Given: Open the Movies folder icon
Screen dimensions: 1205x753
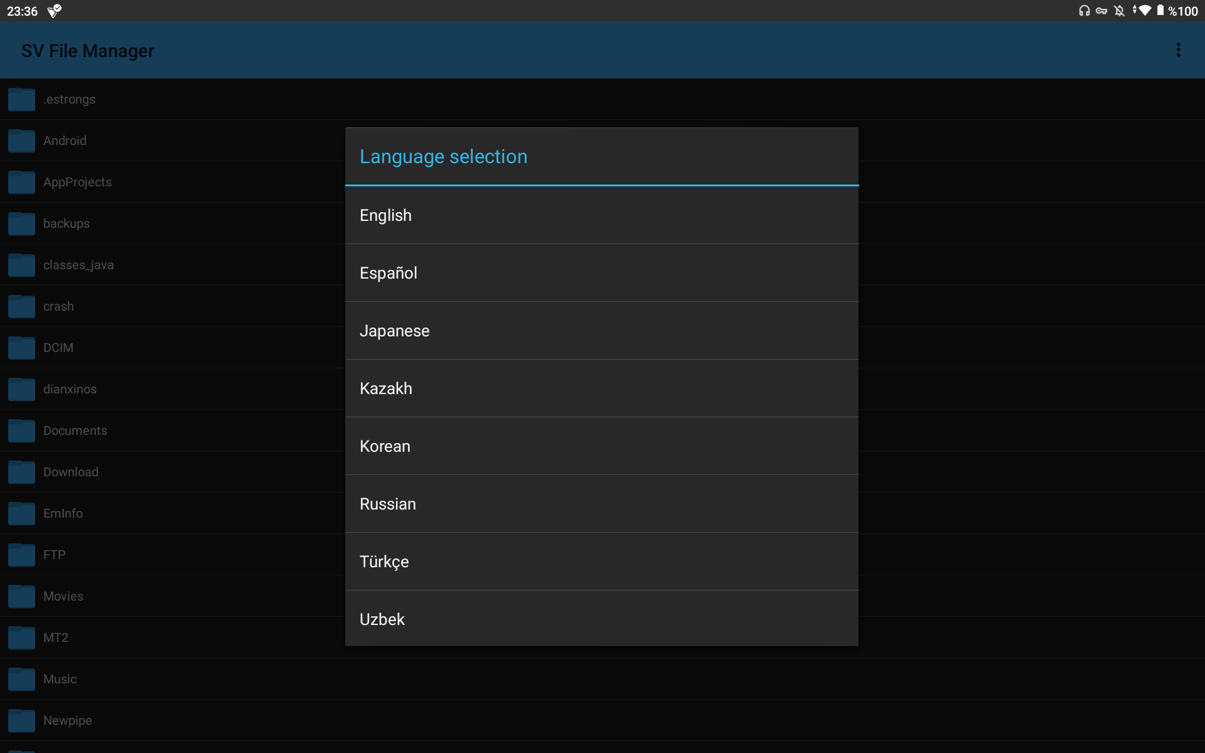Looking at the screenshot, I should click(x=21, y=596).
